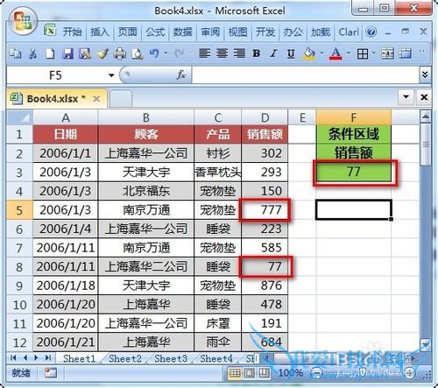
Task: Go to next sheet navigation button
Action: pos(36,357)
